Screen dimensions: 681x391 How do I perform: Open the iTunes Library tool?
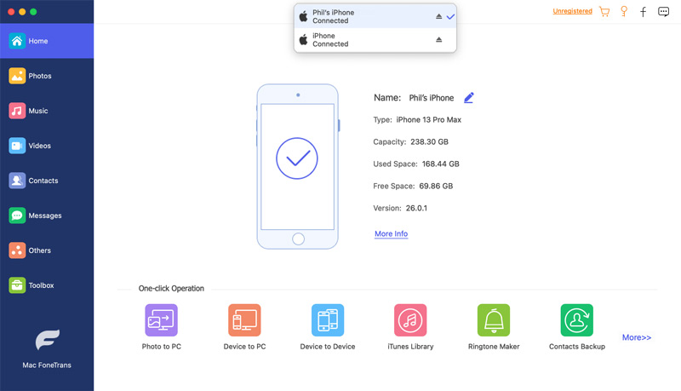(410, 319)
